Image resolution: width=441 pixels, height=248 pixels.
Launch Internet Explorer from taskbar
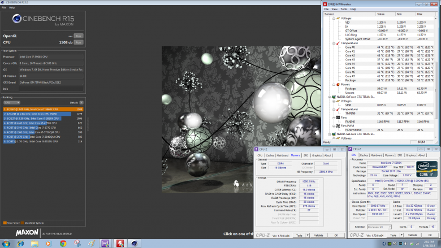20,243
